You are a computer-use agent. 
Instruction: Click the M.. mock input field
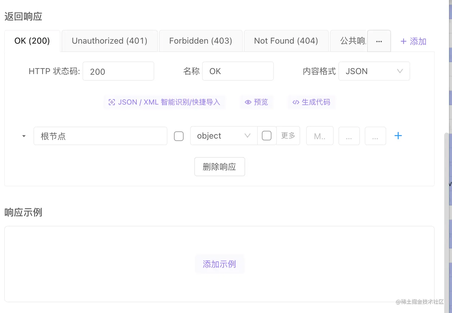coord(320,136)
